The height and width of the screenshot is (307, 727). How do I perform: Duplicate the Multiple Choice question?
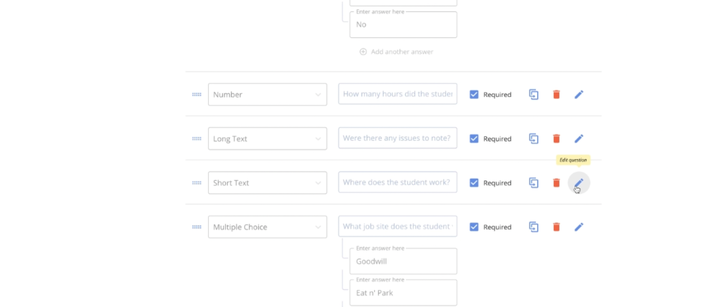click(533, 227)
